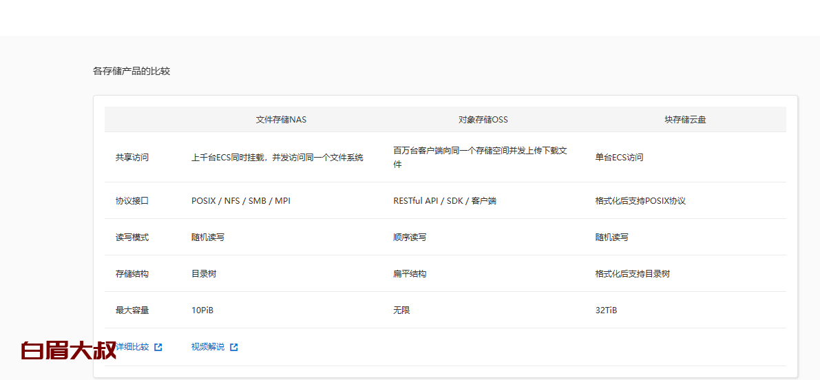
Task: Click the 协议接口 row label
Action: click(132, 201)
